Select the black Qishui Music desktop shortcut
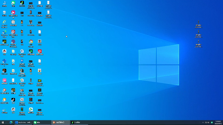Viewport: 223px width, 125px height. click(22, 4)
